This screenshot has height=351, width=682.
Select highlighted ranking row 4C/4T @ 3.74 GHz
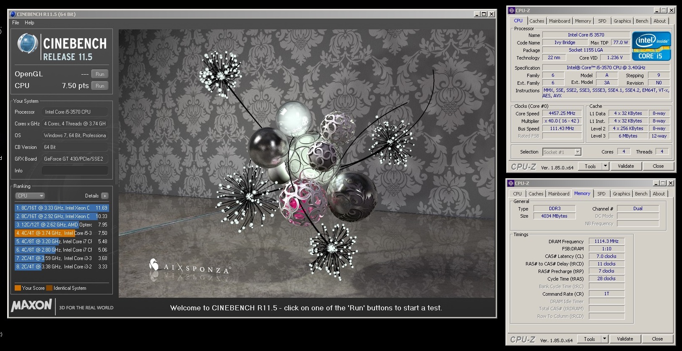pos(62,233)
